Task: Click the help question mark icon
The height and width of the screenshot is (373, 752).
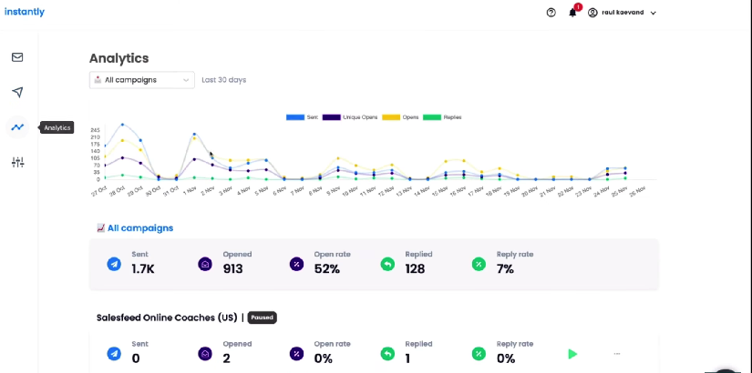Action: 551,13
